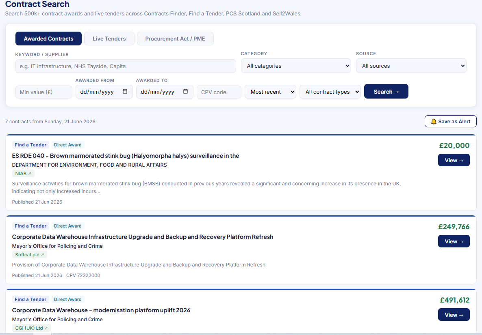Open the Most recent sort dropdown
482x335 pixels.
pos(270,92)
